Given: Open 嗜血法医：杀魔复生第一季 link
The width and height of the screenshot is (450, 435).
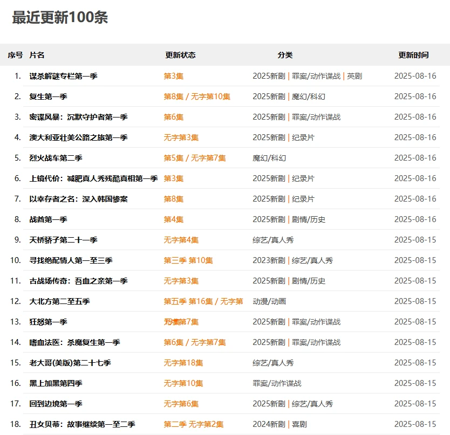Looking at the screenshot, I should (x=74, y=342).
